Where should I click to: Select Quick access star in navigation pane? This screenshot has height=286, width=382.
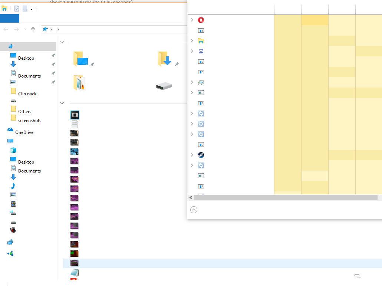tap(11, 46)
